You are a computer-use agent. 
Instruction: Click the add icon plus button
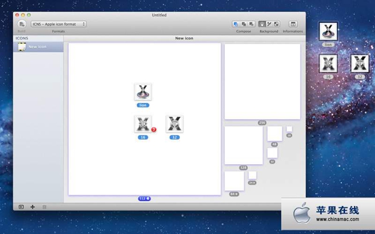click(32, 207)
